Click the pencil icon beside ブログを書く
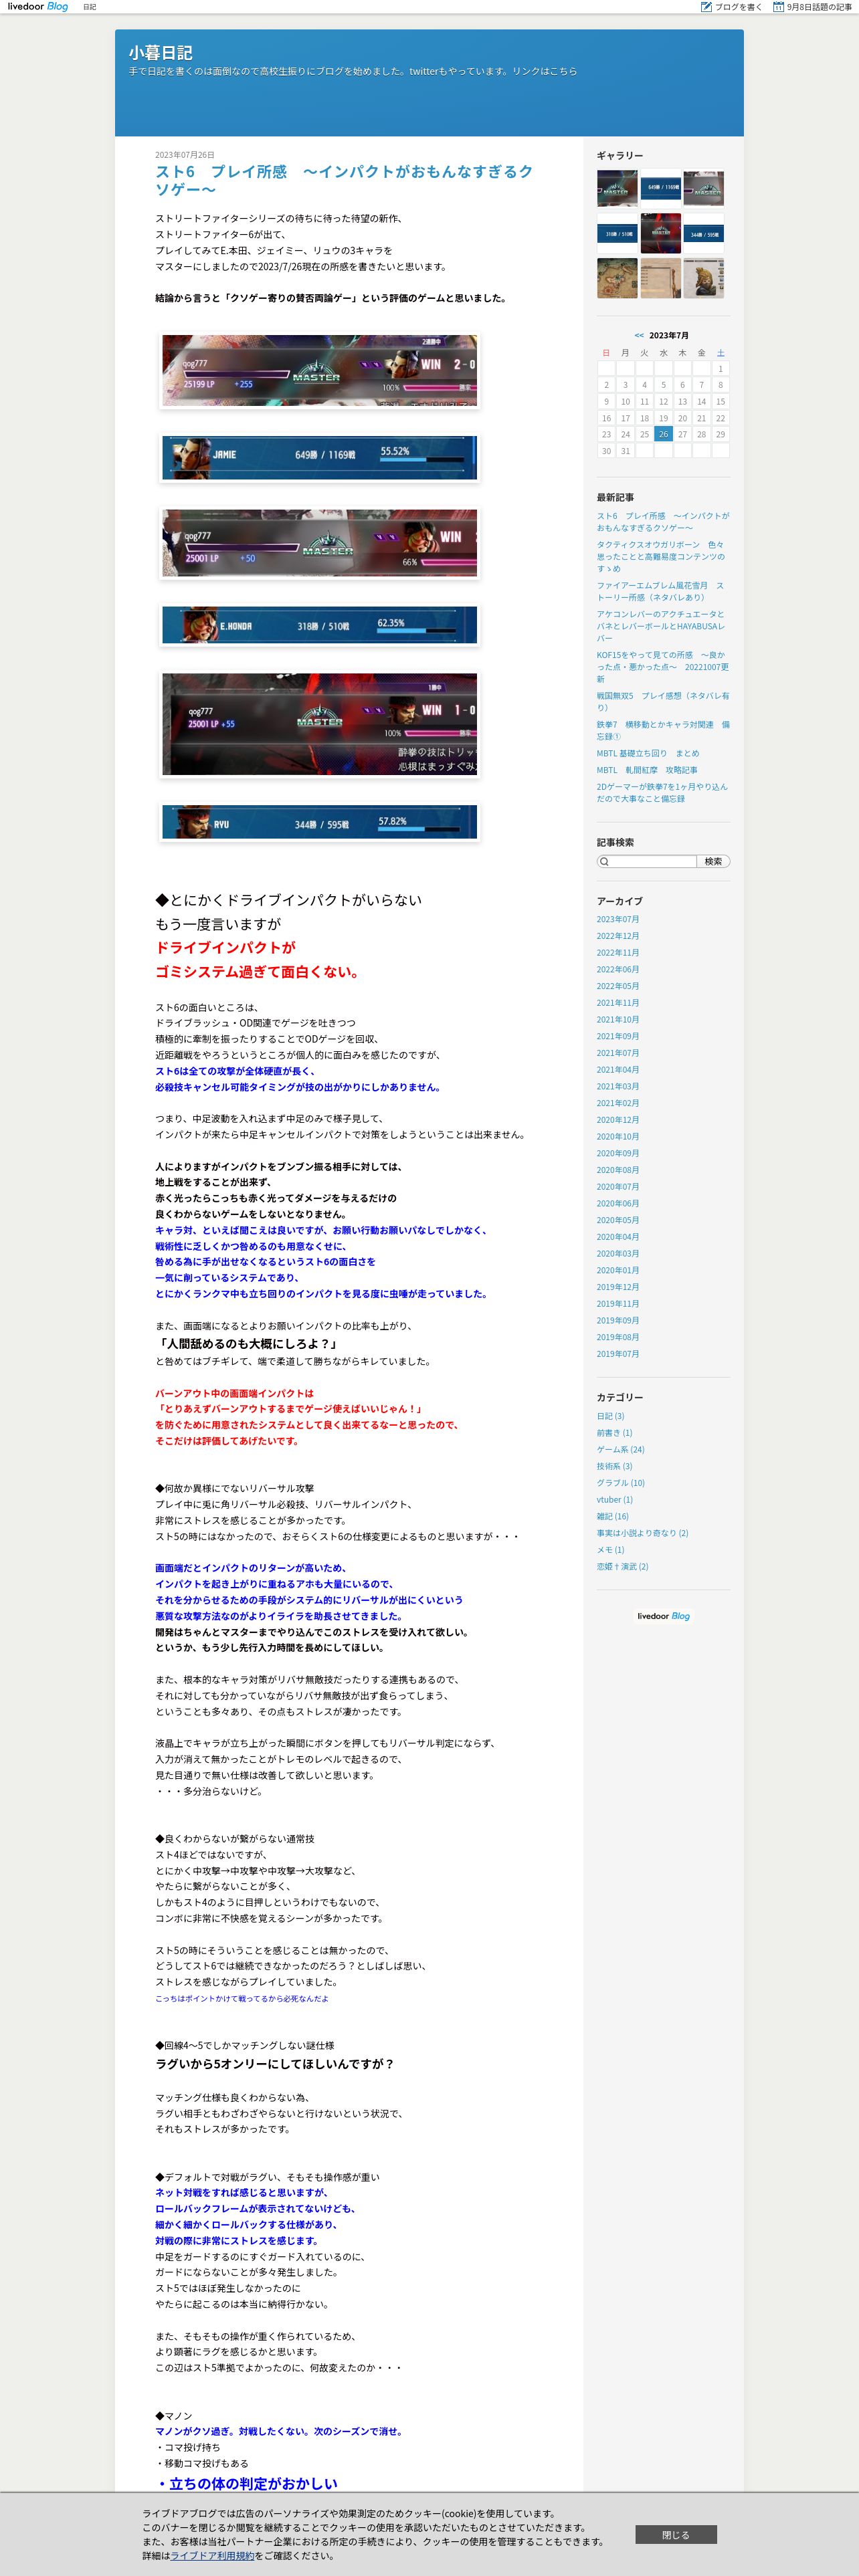859x2576 pixels. (x=706, y=7)
